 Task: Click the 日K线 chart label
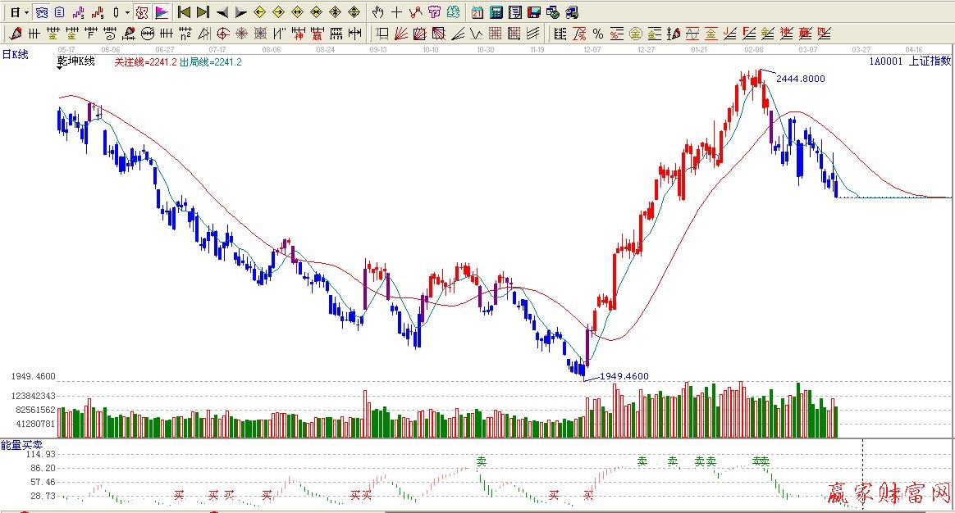[x=15, y=54]
